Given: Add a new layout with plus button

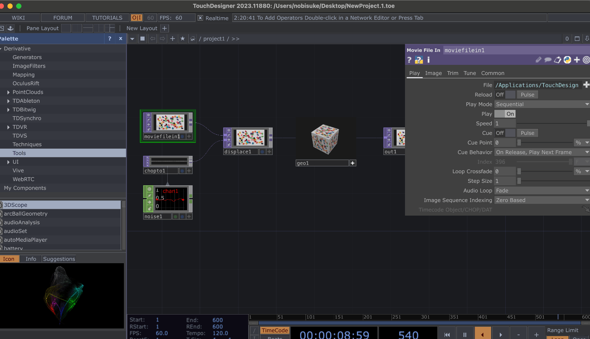Looking at the screenshot, I should pyautogui.click(x=165, y=28).
